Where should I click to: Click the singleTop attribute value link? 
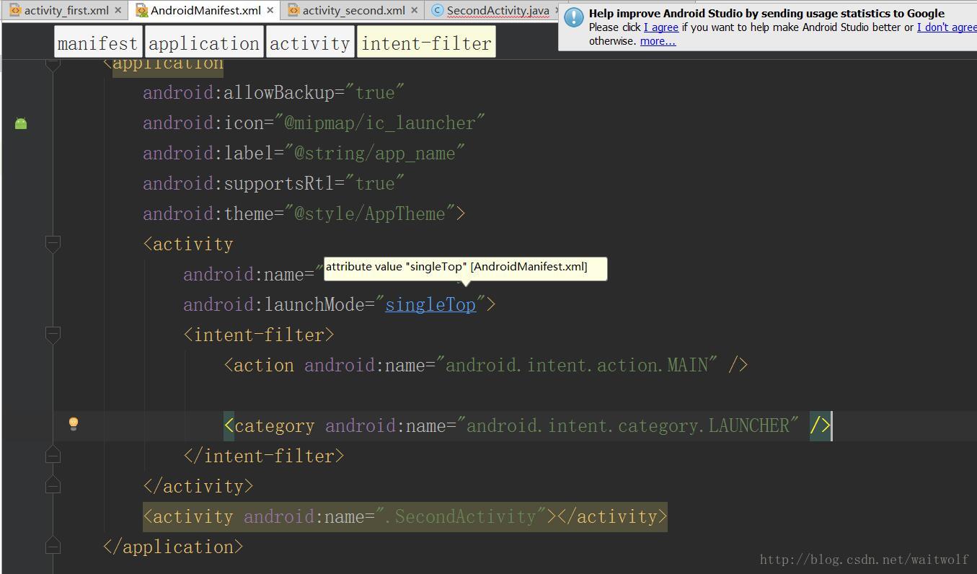coord(430,305)
